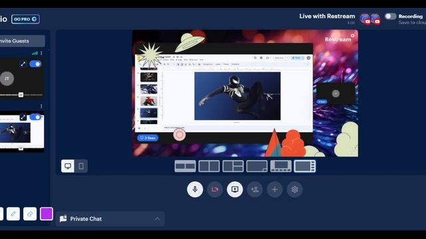
Task: Select the eraser tool
Action: click(x=30, y=214)
